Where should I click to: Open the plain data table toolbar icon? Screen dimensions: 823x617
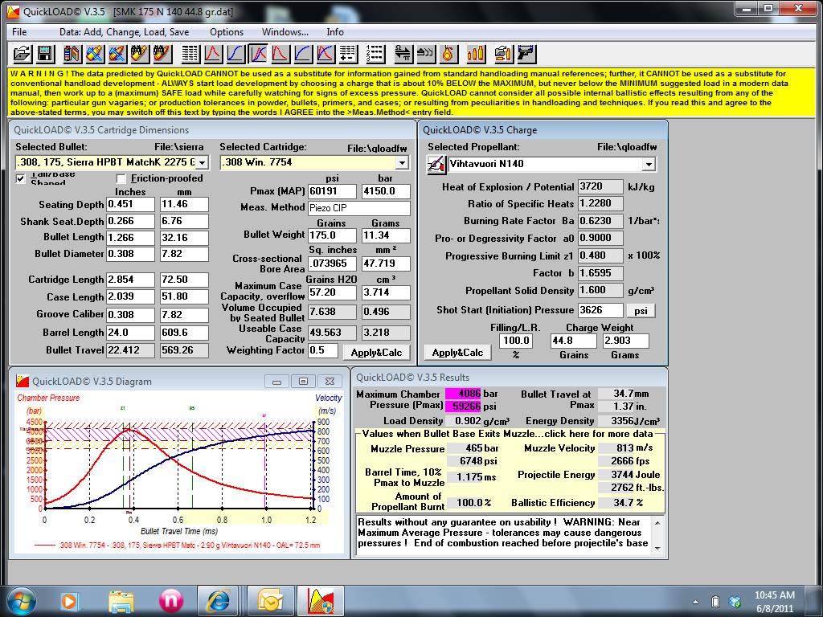[190, 54]
